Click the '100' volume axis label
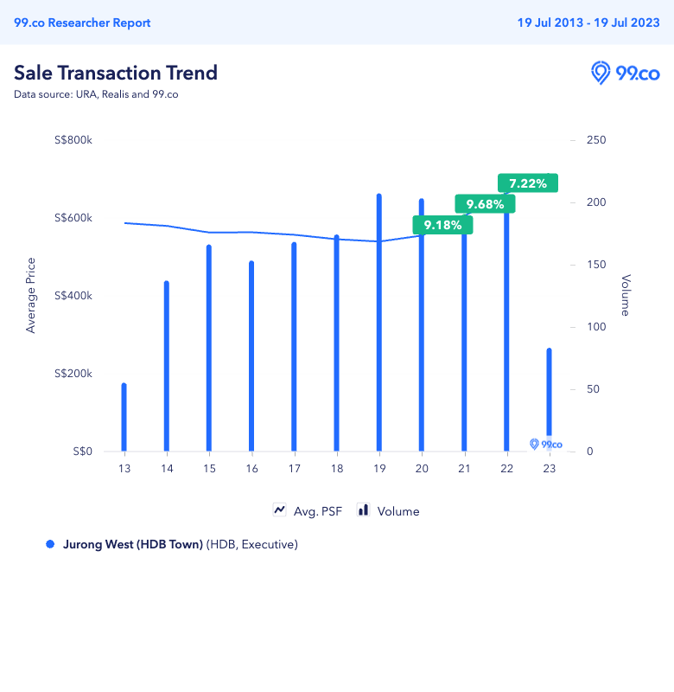 tap(596, 327)
